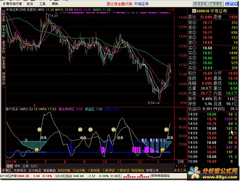Click the 14:59 trade with volume 1550 B
Screen dimensions: 240x181
click(213, 119)
